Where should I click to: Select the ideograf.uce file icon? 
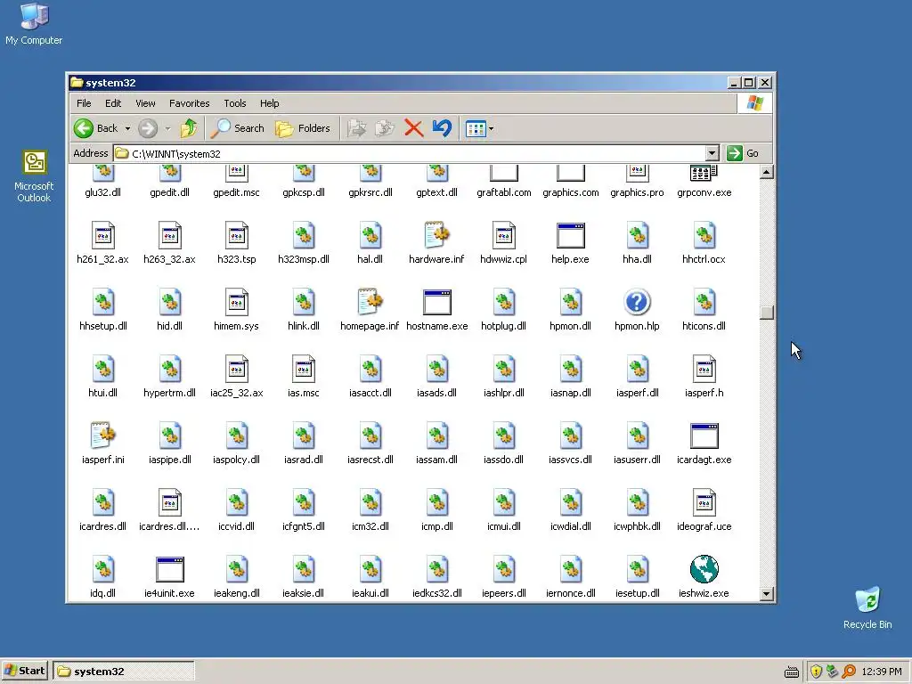[704, 502]
